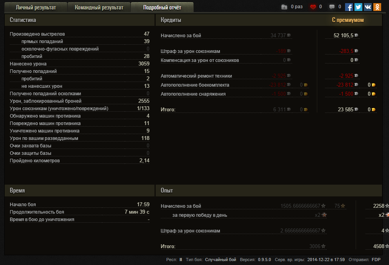Click Урон по вашим разведданным row
389x265 pixels.
79,138
